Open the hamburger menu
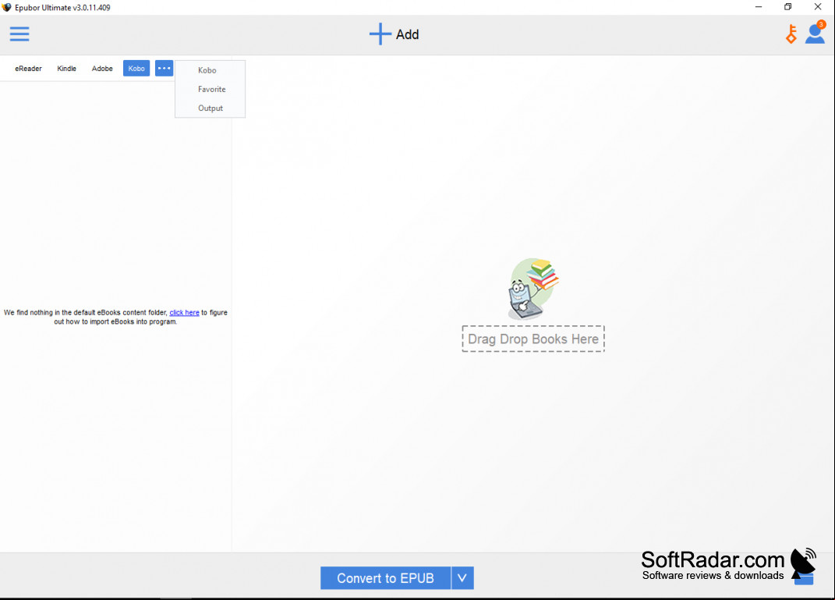The width and height of the screenshot is (835, 600). pos(19,34)
